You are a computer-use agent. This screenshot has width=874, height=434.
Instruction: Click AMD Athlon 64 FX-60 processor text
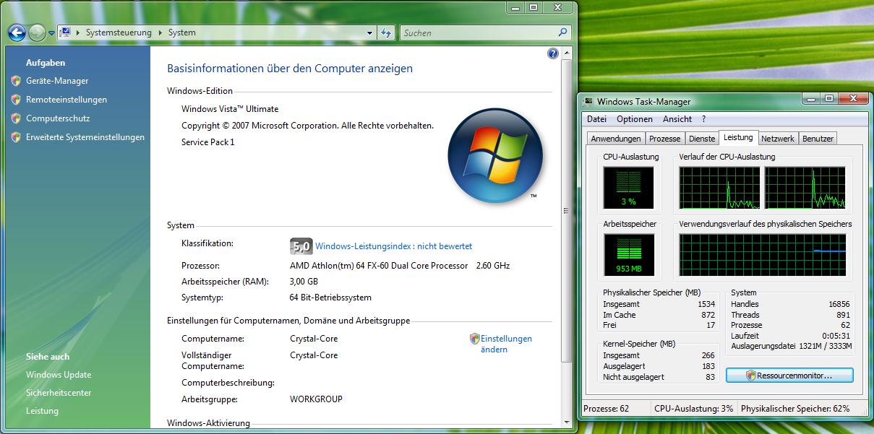(x=379, y=266)
